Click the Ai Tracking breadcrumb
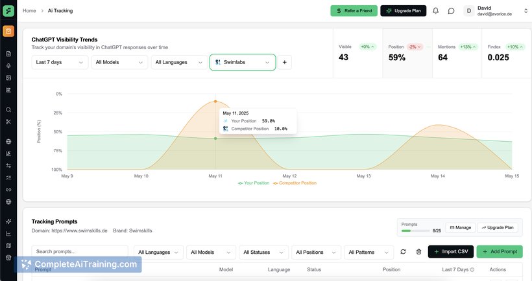The height and width of the screenshot is (281, 532). point(60,11)
